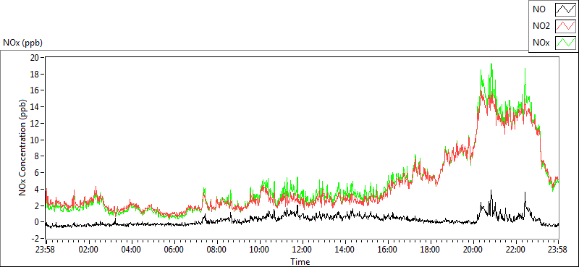The image size is (579, 267).
Task: Click the 4 value on the Y axis
Action: [38, 189]
